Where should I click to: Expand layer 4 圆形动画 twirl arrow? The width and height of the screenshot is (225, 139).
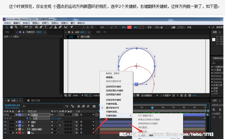point(17,129)
